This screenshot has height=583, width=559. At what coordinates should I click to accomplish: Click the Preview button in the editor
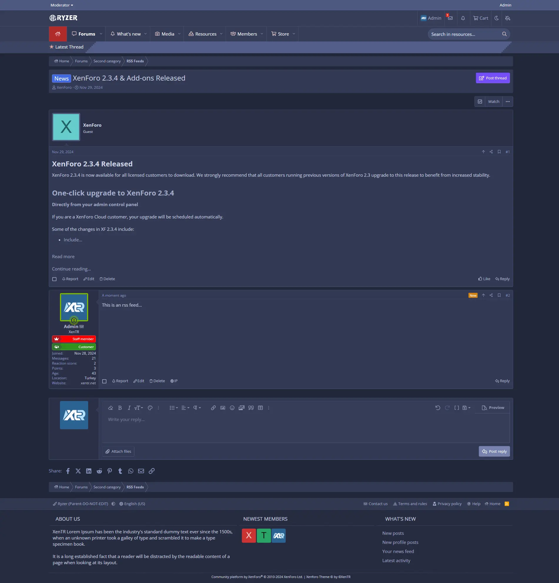point(493,408)
